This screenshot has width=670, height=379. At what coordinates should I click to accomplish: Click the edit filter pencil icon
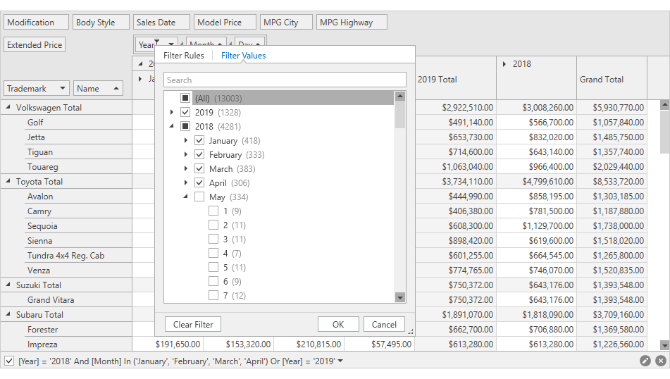[645, 361]
